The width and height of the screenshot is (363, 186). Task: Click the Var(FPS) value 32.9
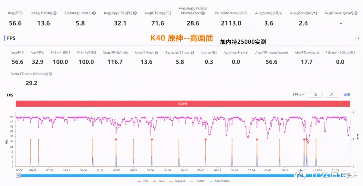tap(38, 62)
